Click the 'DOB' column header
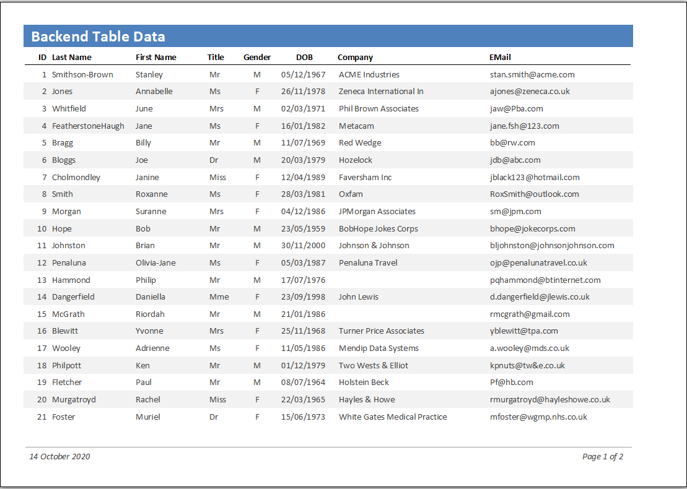Screen dimensions: 687x489 pos(305,58)
